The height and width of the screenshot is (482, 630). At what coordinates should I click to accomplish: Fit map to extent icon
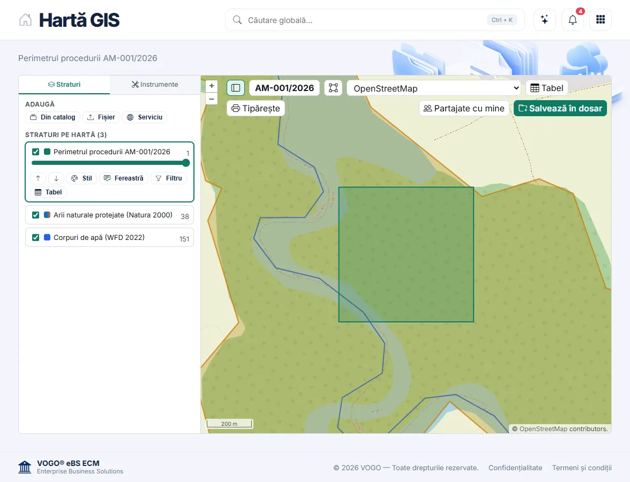(333, 88)
